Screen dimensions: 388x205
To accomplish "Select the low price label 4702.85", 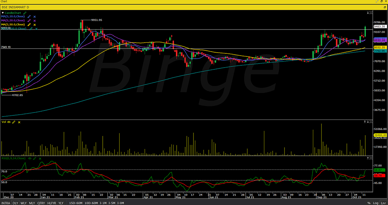I will (17, 95).
